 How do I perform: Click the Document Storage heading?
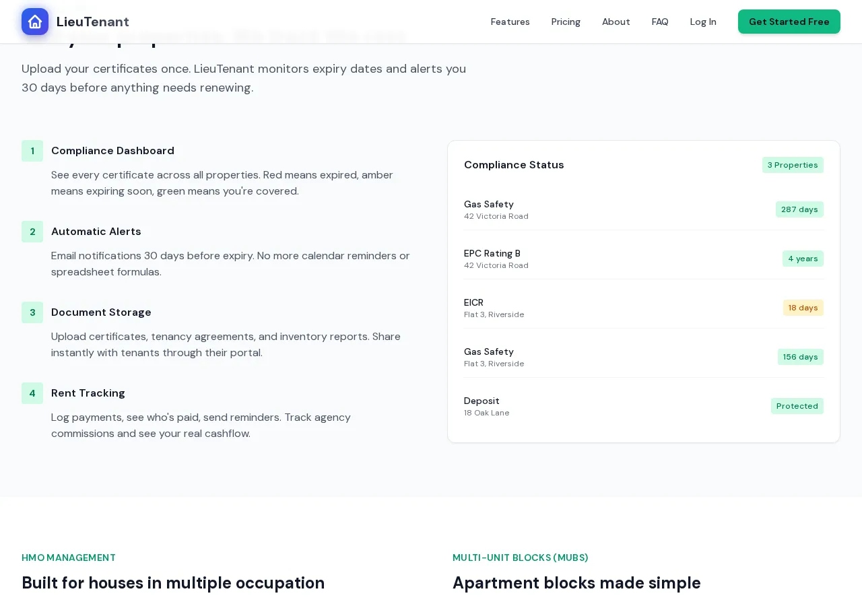point(101,312)
